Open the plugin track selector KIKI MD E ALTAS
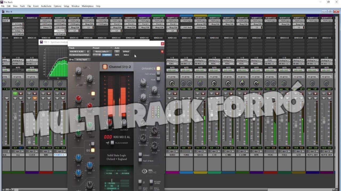The width and height of the screenshot is (341, 191). coord(77,51)
